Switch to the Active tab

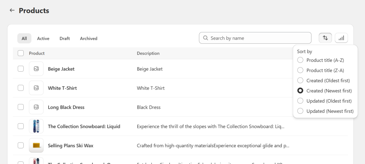[43, 38]
